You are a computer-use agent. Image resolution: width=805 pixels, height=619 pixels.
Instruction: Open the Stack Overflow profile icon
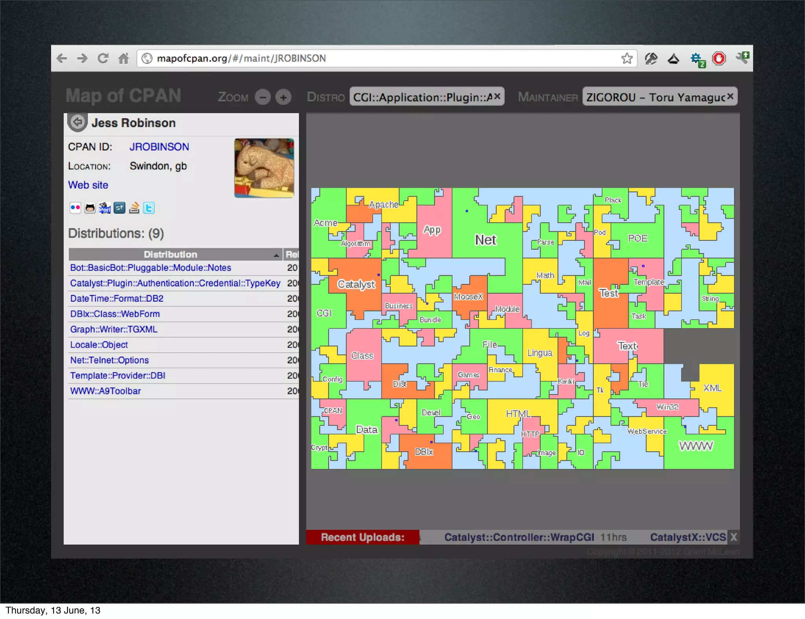coord(134,208)
